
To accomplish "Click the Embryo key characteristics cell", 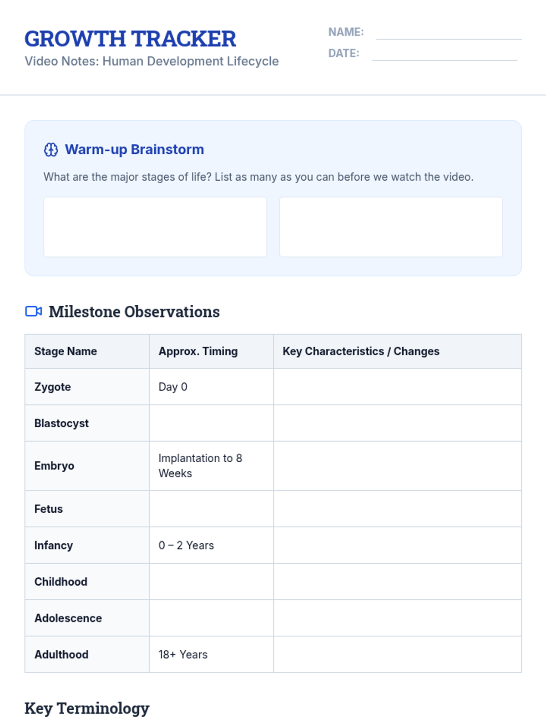I will (x=397, y=466).
